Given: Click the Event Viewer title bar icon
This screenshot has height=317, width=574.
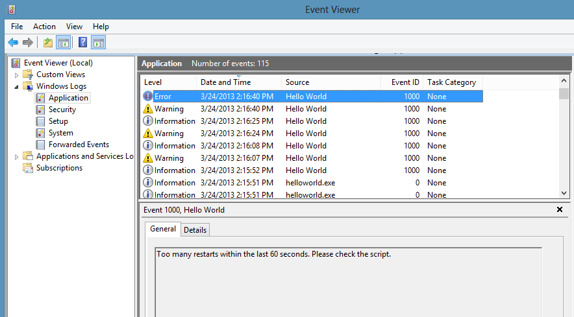Looking at the screenshot, I should (12, 10).
